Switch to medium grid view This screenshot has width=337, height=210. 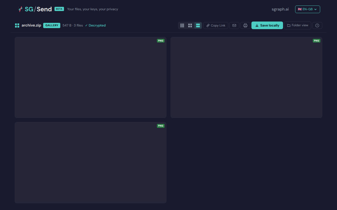[190, 25]
